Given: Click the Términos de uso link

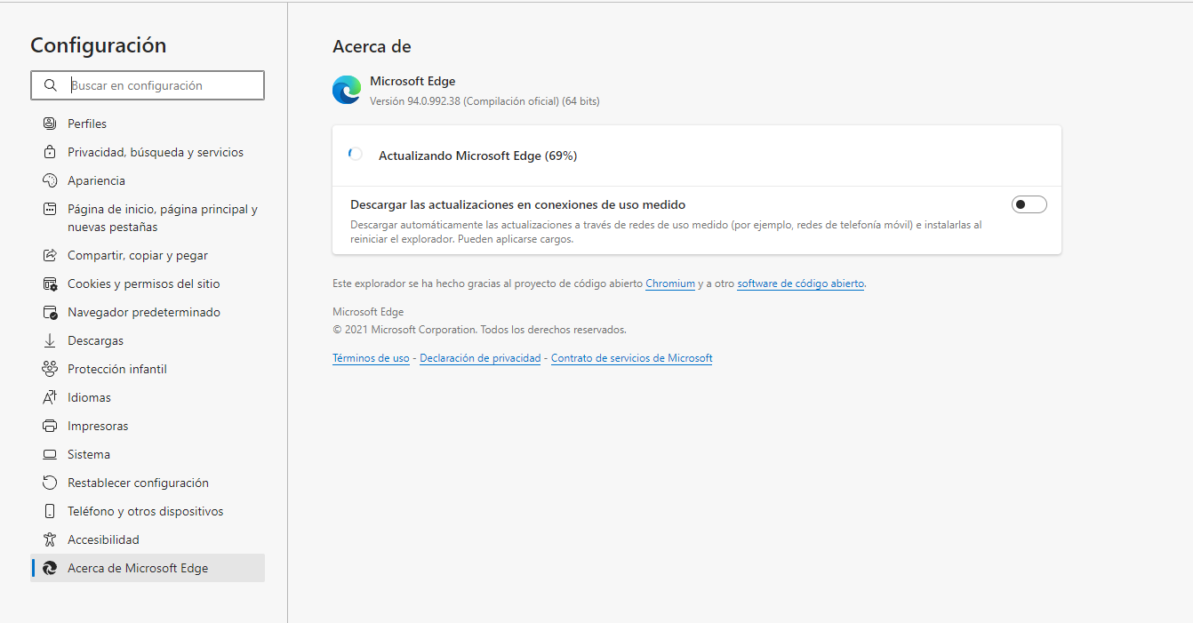Looking at the screenshot, I should pyautogui.click(x=371, y=357).
